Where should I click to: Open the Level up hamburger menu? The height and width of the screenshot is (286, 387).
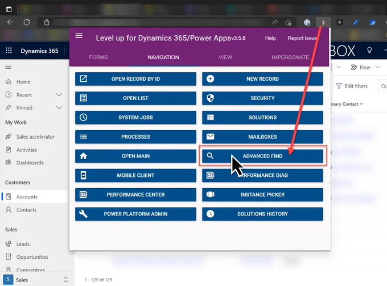pyautogui.click(x=79, y=36)
